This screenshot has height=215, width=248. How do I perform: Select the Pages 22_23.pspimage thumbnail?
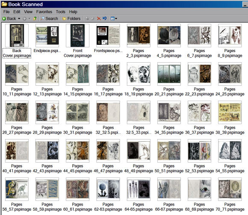click(x=199, y=74)
